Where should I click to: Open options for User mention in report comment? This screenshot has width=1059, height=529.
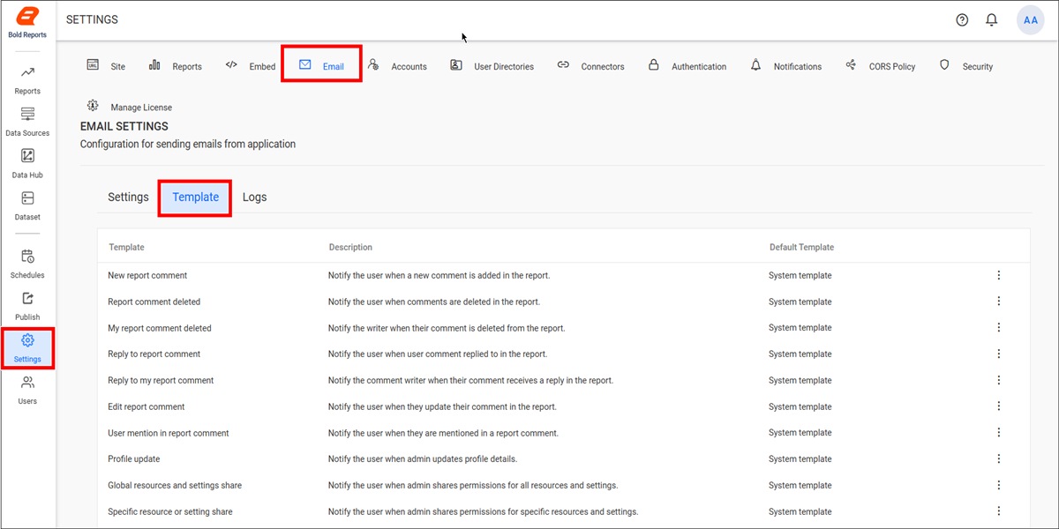[x=999, y=432]
